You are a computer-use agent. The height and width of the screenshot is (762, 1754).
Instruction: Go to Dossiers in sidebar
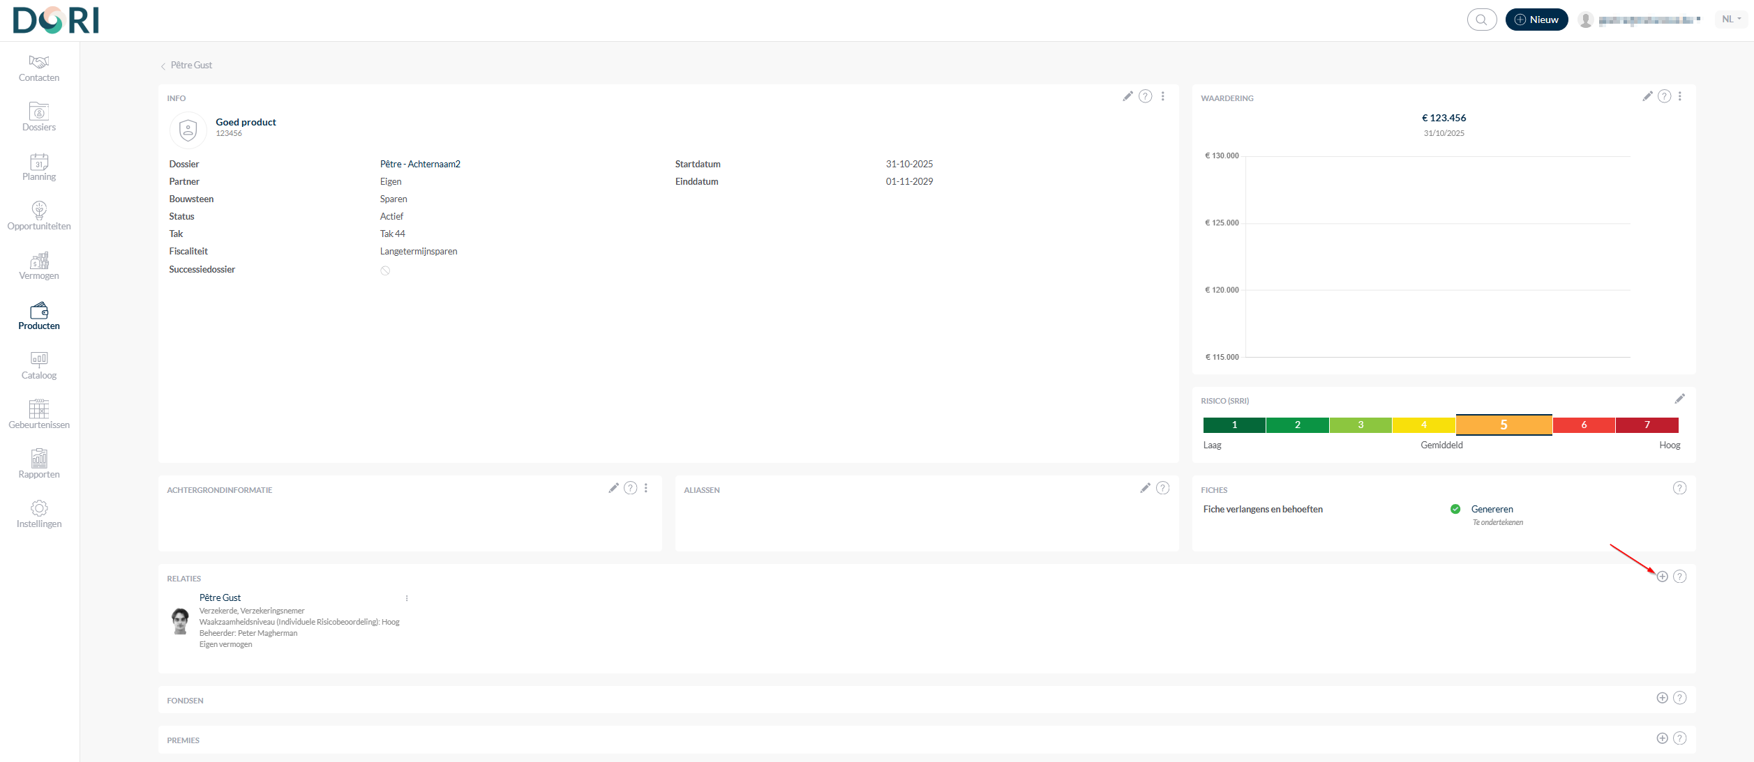[x=39, y=117]
